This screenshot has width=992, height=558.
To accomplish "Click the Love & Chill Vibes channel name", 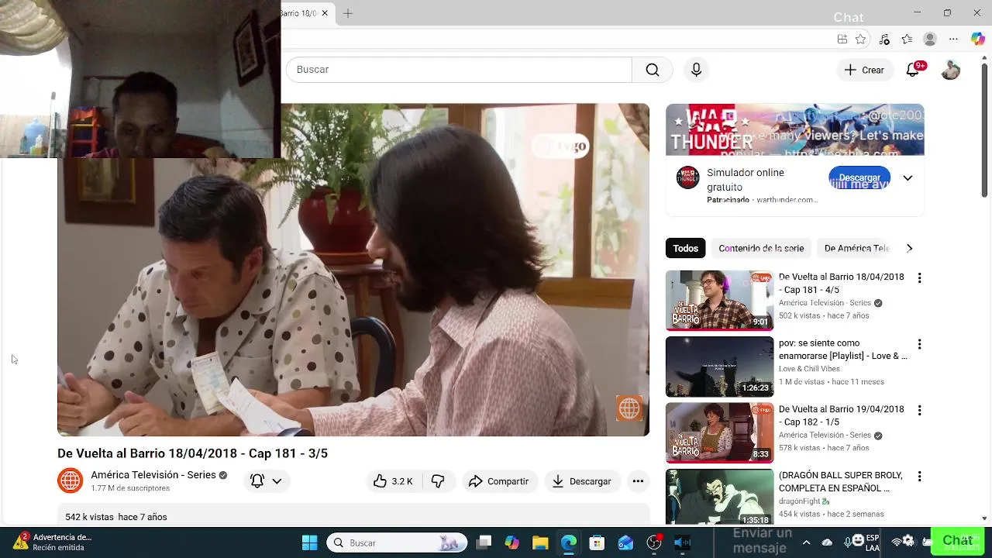I will (809, 369).
